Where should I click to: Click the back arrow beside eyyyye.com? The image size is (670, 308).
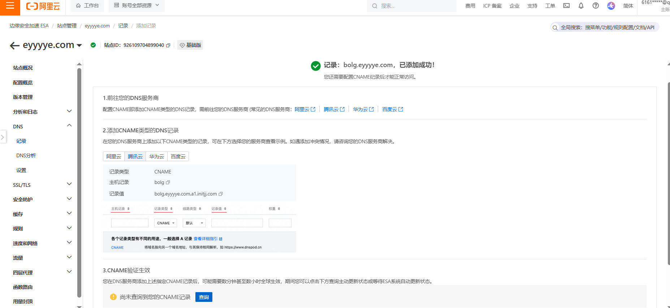pos(14,45)
